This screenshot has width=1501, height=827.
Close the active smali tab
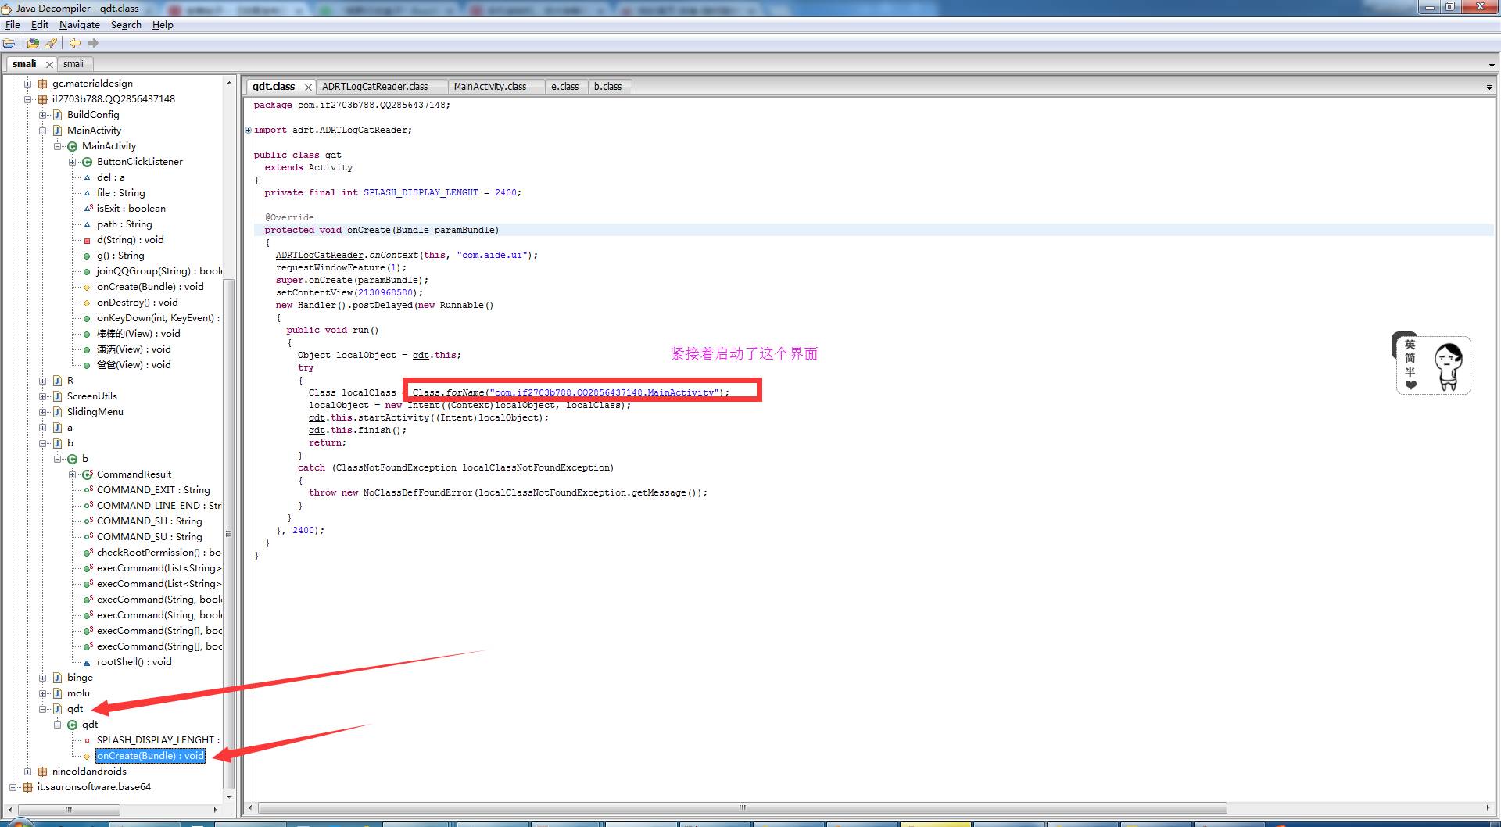click(x=49, y=64)
